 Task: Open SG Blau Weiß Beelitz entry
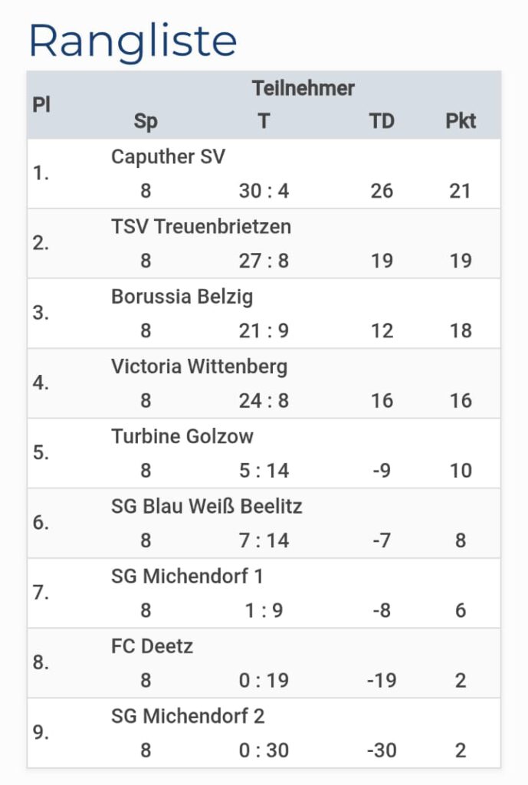pos(207,507)
